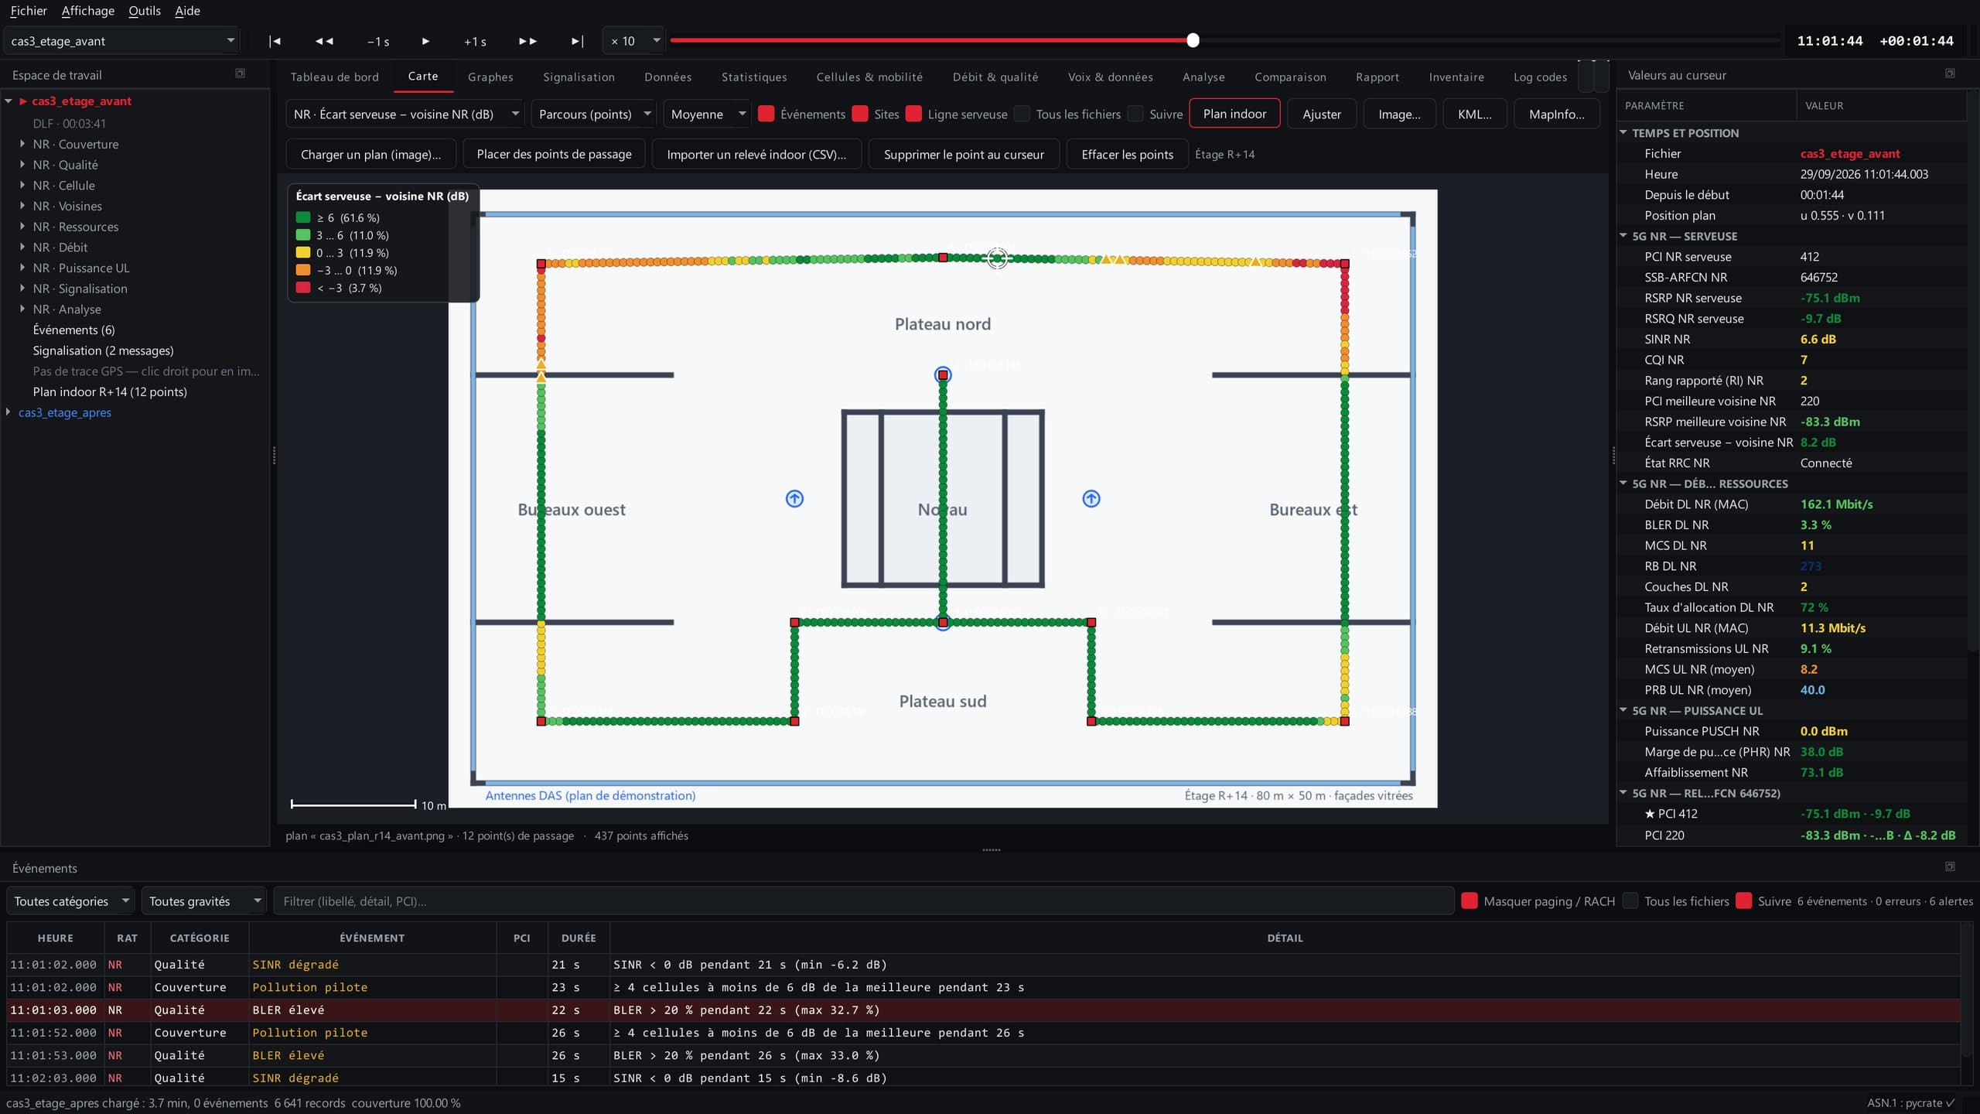Disable the Ligne serveuse checkbox
Screen dimensions: 1980x1114
click(x=913, y=114)
